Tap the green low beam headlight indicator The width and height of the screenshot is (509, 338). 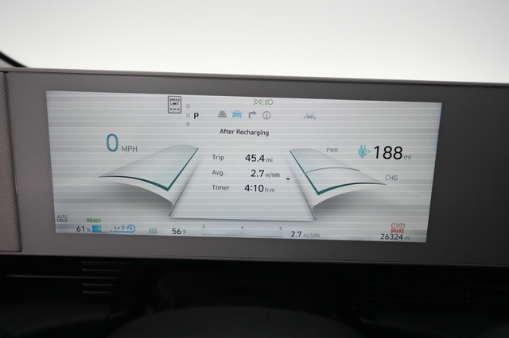click(269, 102)
